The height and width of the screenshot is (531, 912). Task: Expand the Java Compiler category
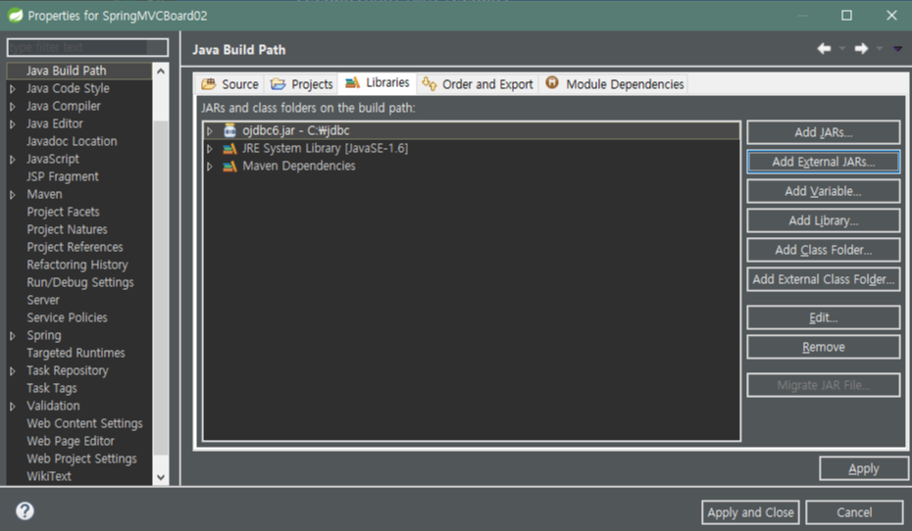tap(12, 107)
